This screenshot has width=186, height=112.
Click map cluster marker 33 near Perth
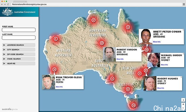[54, 69]
